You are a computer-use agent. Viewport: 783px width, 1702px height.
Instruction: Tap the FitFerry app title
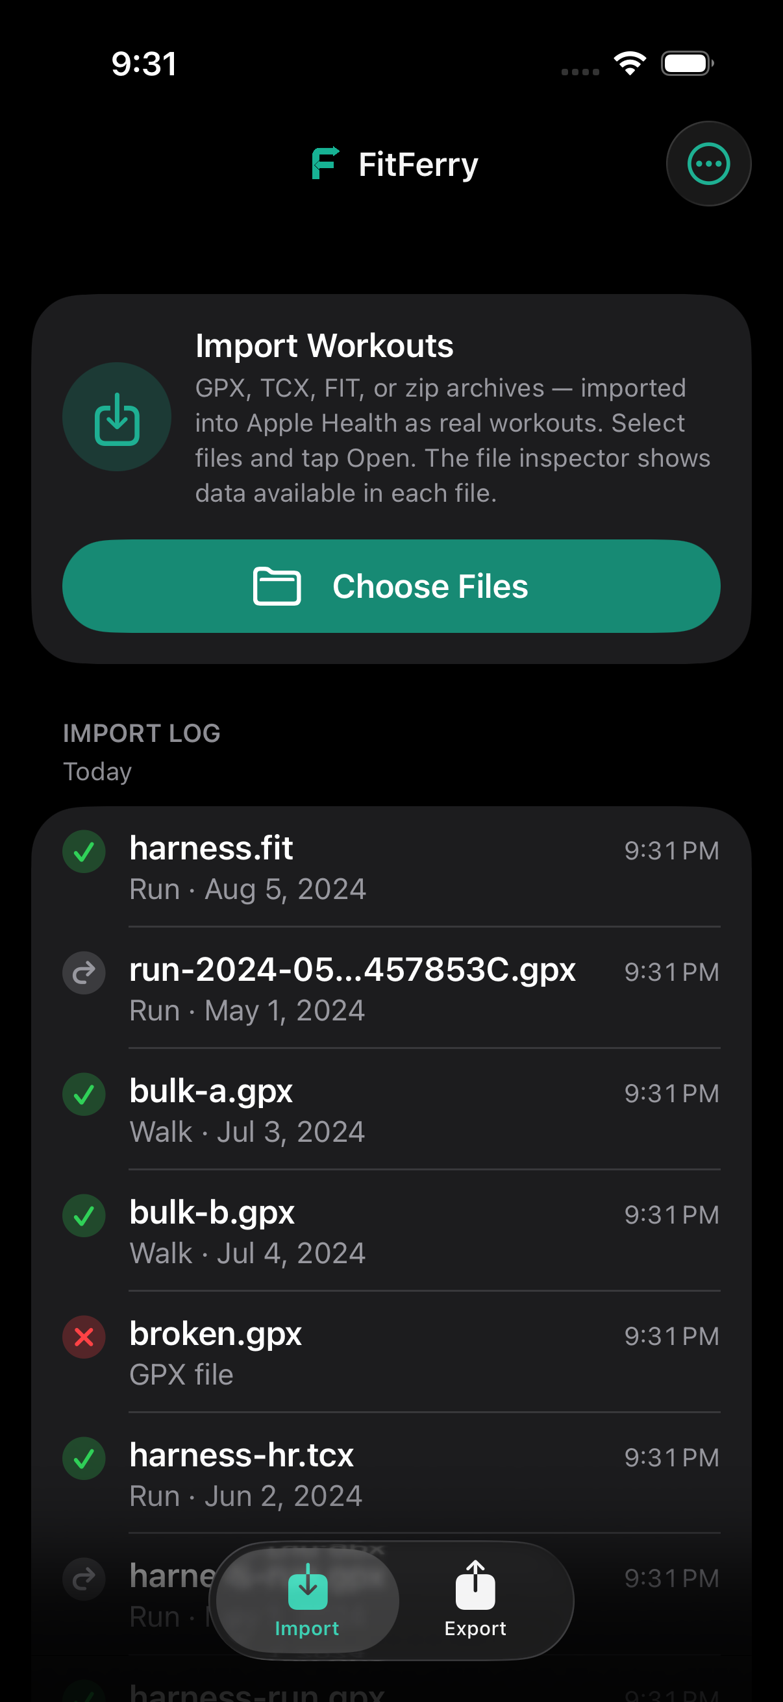[418, 164]
